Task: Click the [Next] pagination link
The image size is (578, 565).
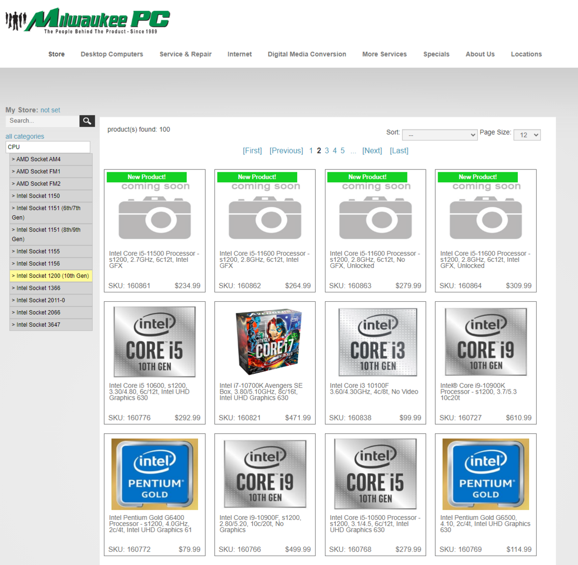Action: tap(372, 151)
